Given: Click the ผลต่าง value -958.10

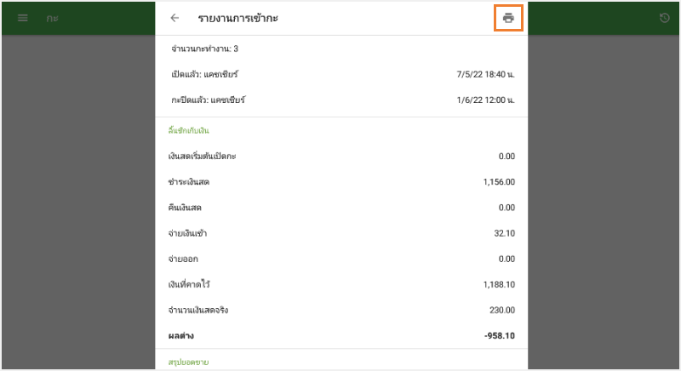Looking at the screenshot, I should point(500,335).
